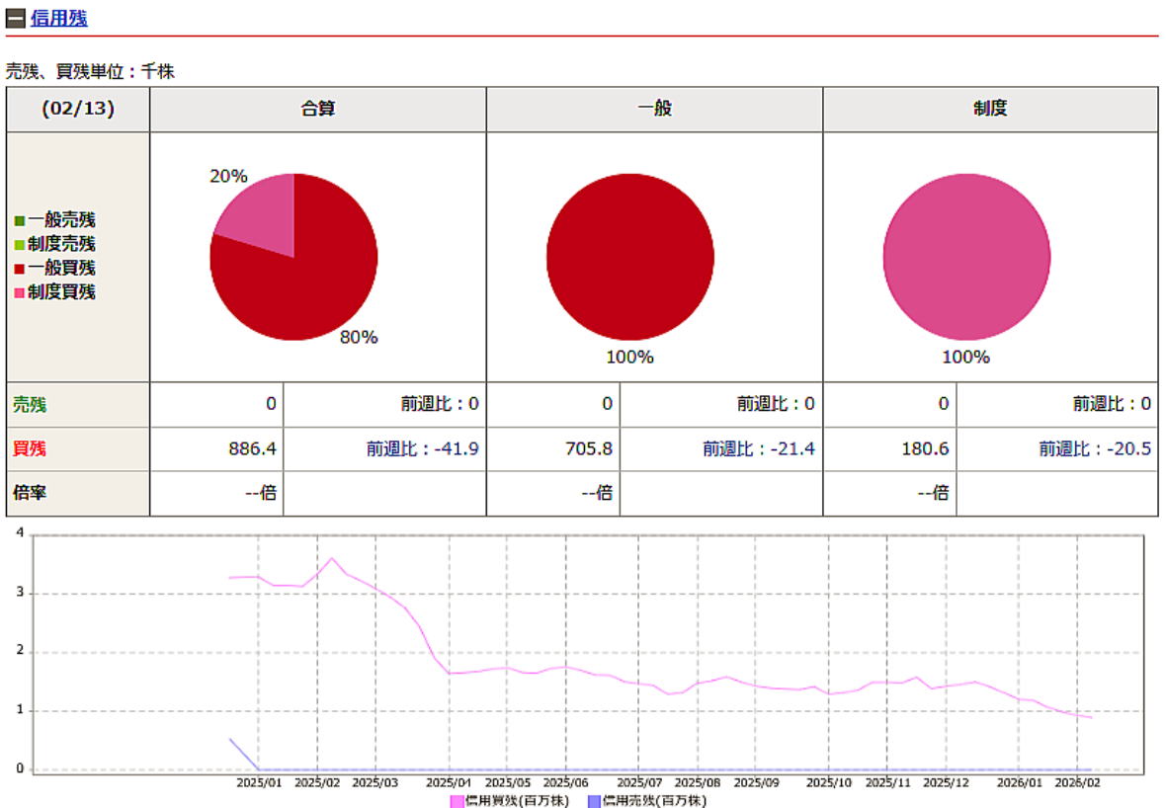This screenshot has width=1166, height=808.
Task: Click the 一般売残 dark green legend square
Action: tap(19, 220)
